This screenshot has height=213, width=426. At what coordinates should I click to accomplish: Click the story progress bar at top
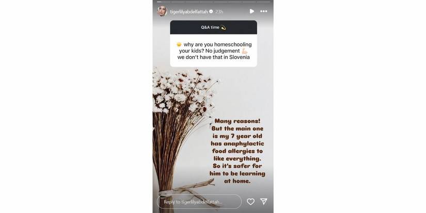[x=213, y=2]
